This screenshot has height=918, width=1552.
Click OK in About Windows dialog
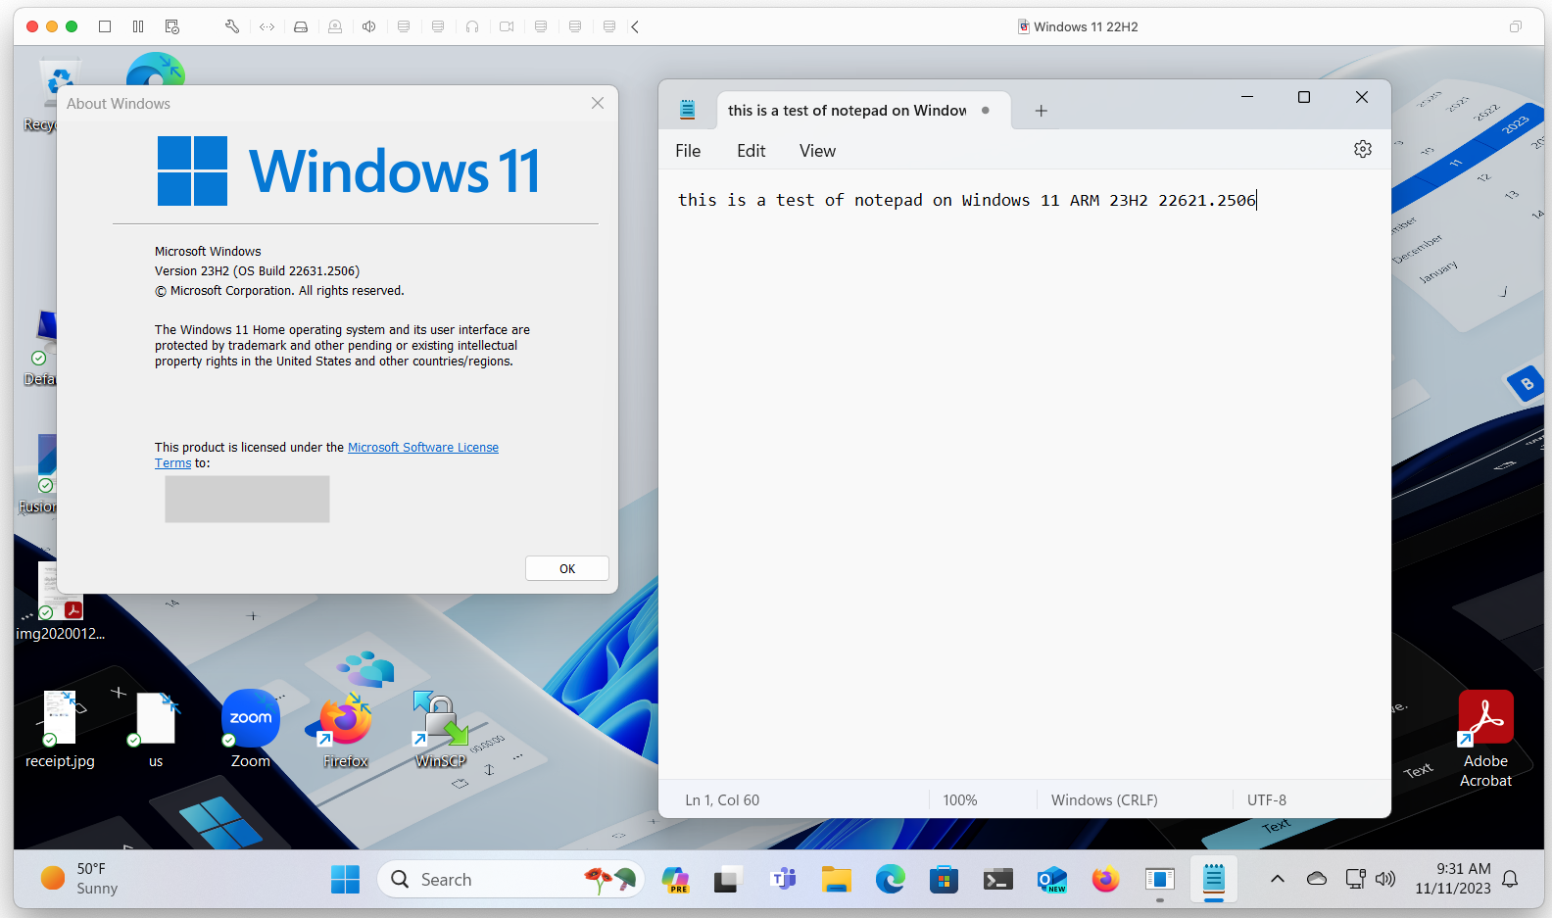567,568
